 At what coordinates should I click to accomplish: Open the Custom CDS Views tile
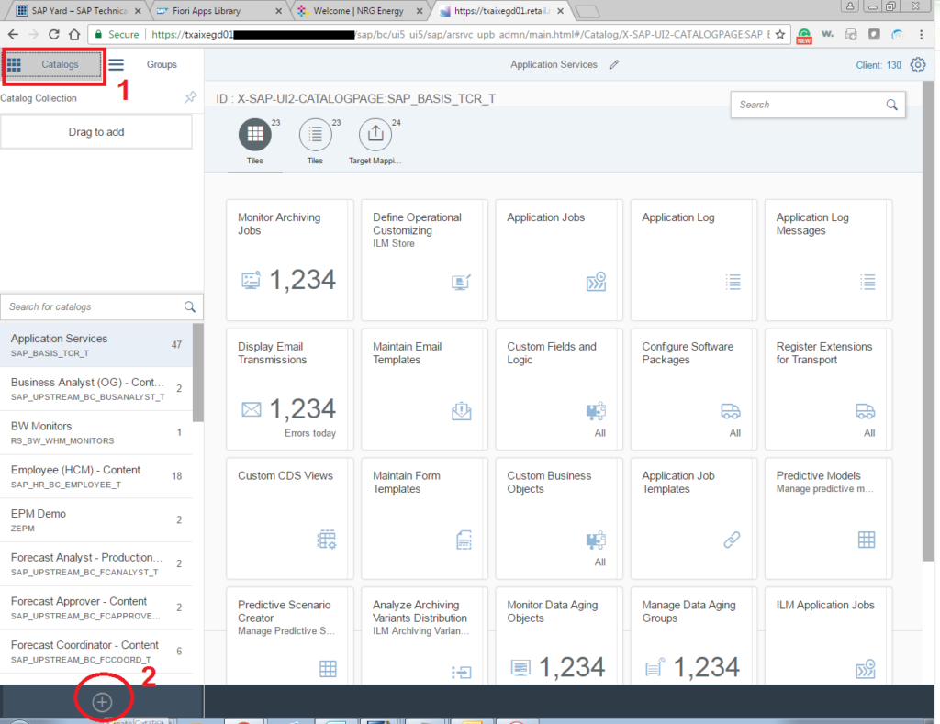tap(289, 518)
